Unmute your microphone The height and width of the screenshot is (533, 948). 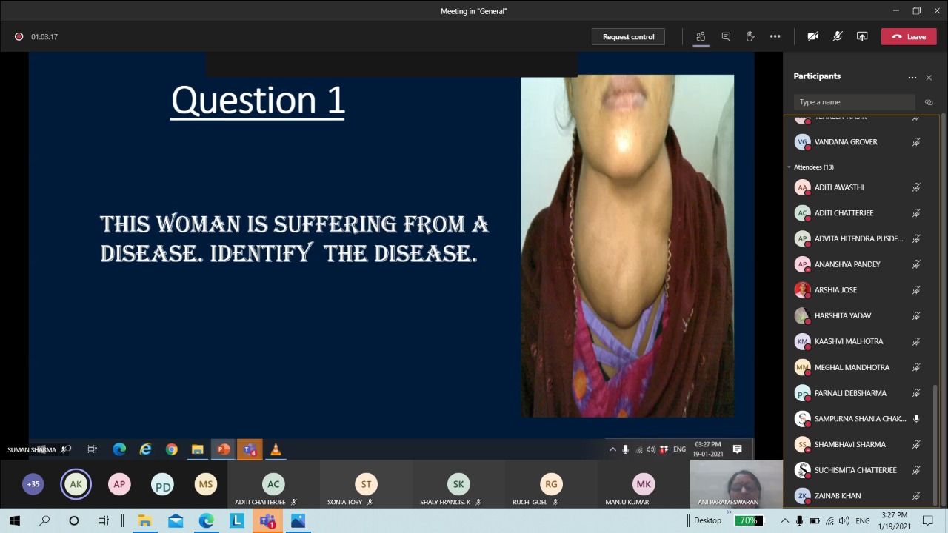(837, 36)
